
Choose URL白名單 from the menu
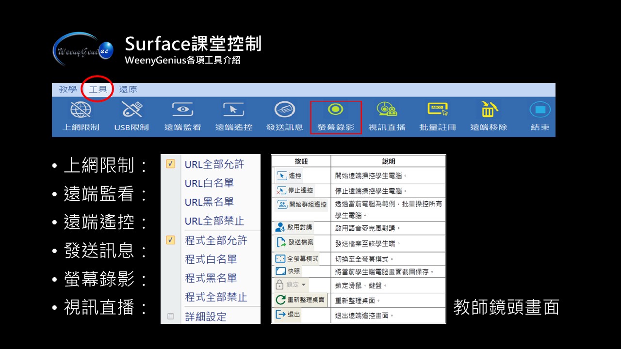(209, 183)
